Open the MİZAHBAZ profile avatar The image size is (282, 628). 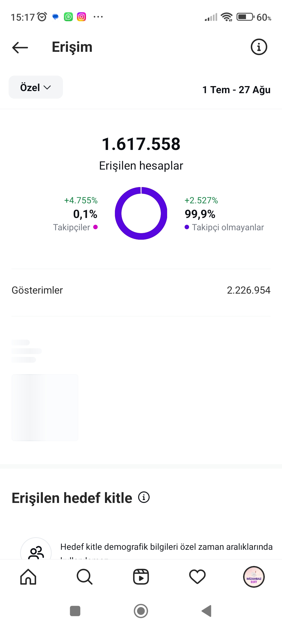click(254, 577)
